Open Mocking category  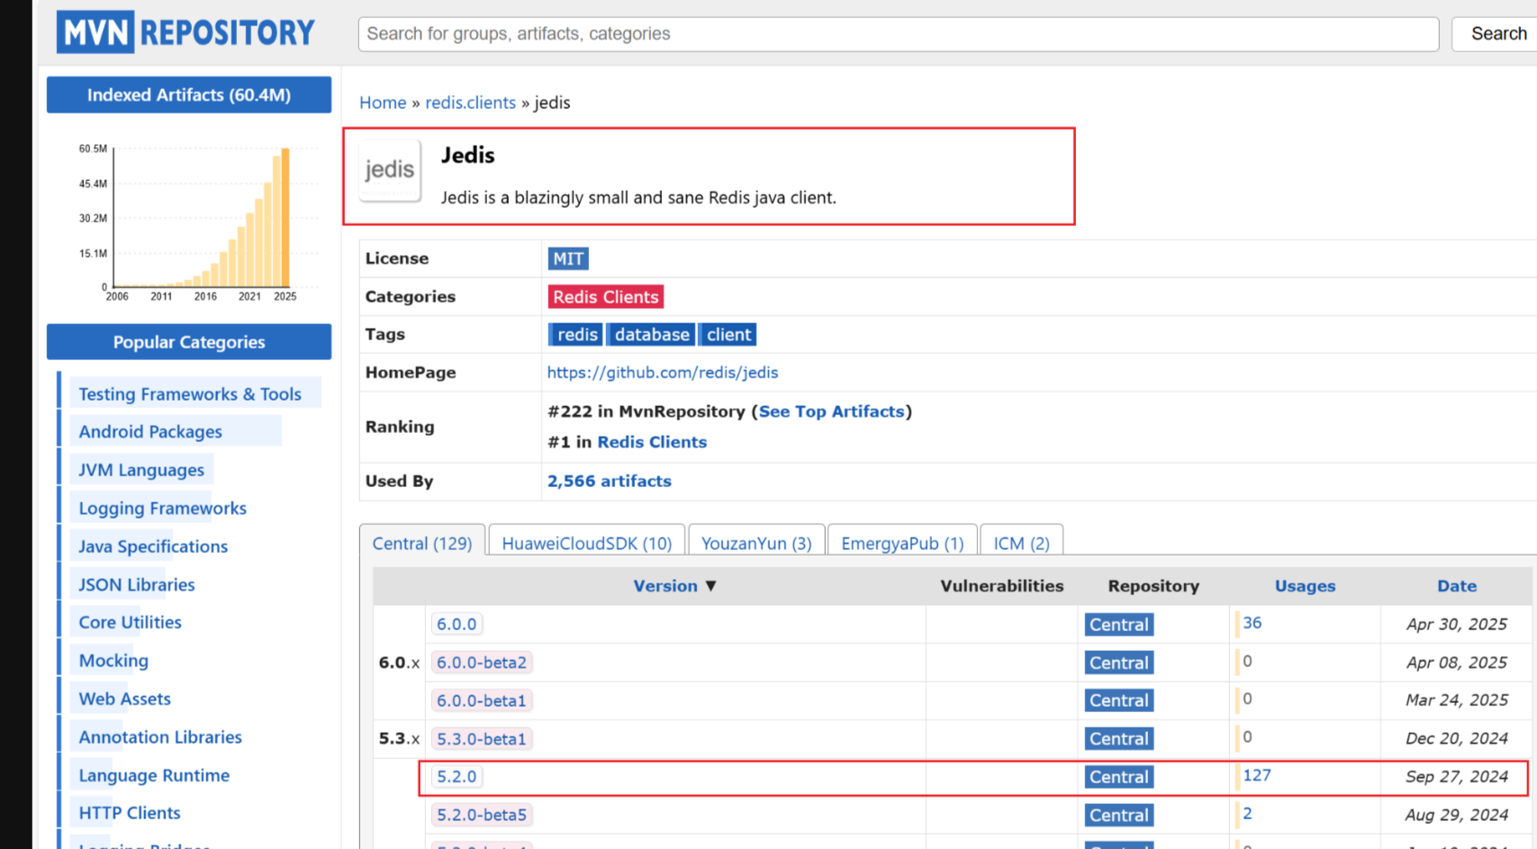(x=113, y=661)
